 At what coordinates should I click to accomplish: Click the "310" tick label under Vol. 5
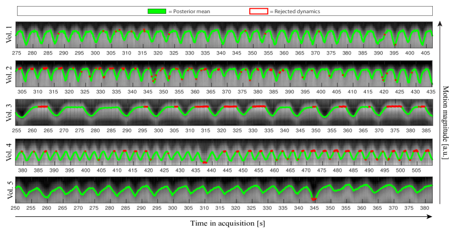pyautogui.click(x=204, y=208)
